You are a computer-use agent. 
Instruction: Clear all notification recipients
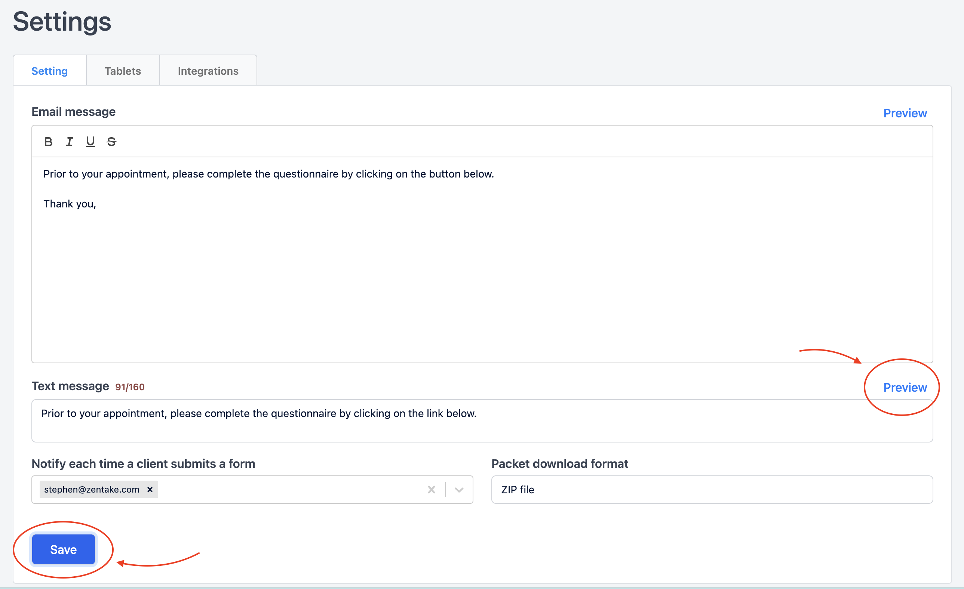pos(431,489)
